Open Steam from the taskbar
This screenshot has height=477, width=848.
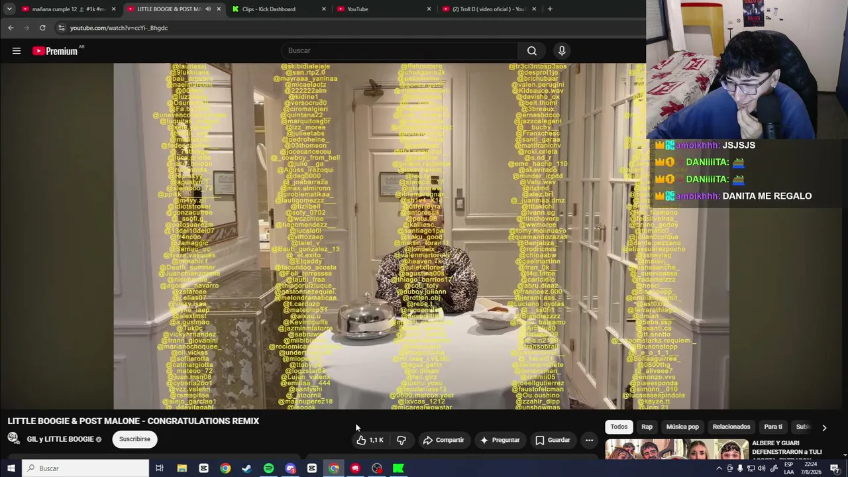(x=246, y=468)
